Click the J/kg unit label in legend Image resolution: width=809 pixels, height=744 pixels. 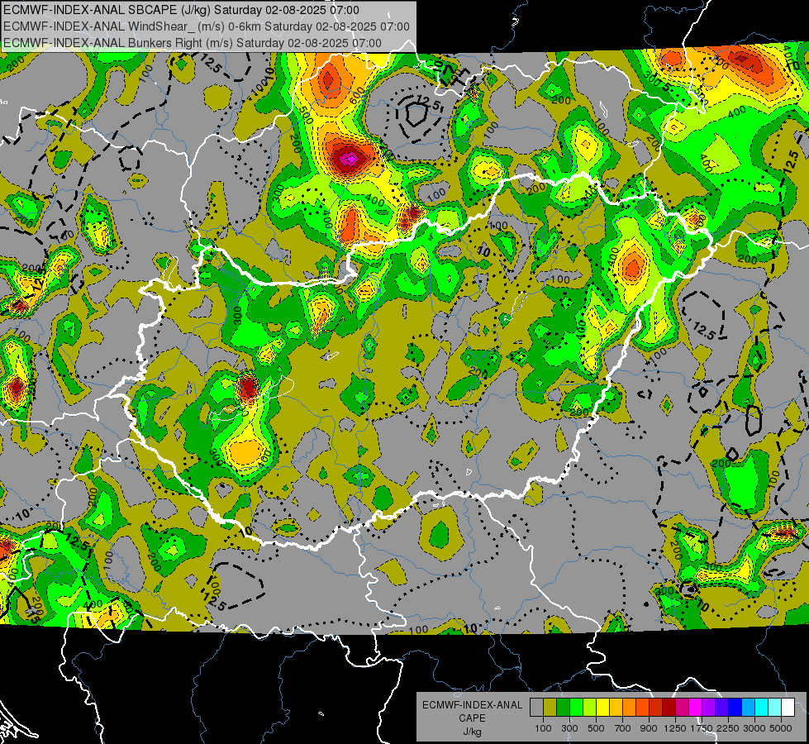click(472, 732)
